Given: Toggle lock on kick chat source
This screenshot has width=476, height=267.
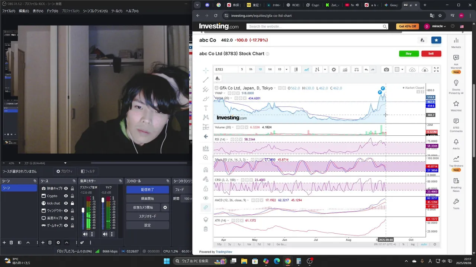Looking at the screenshot, I should pos(72,203).
